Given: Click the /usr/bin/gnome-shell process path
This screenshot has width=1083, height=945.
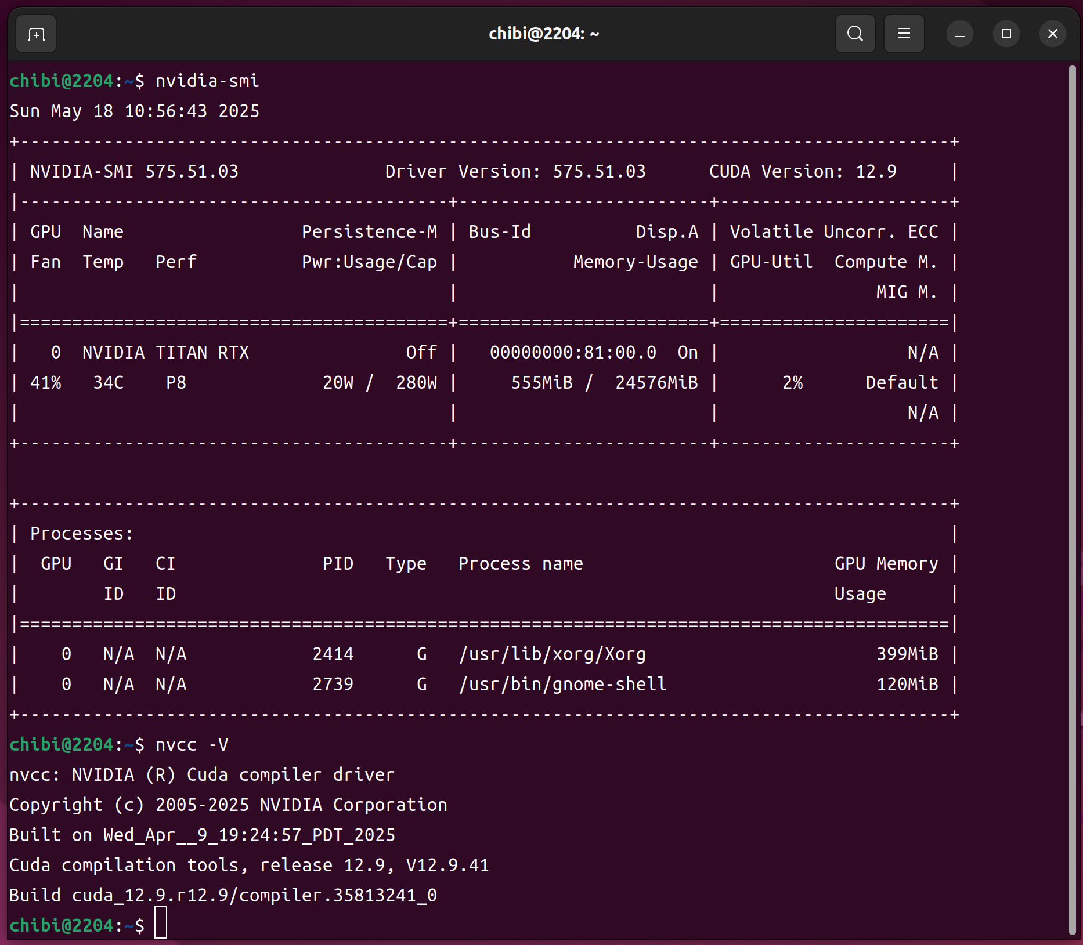Looking at the screenshot, I should (562, 685).
